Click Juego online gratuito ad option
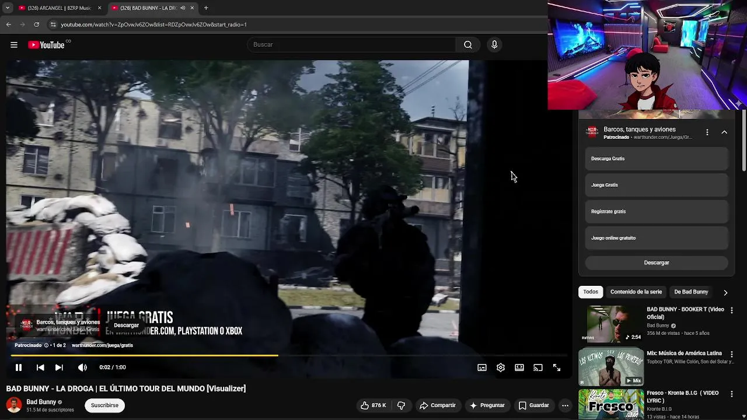 click(657, 238)
